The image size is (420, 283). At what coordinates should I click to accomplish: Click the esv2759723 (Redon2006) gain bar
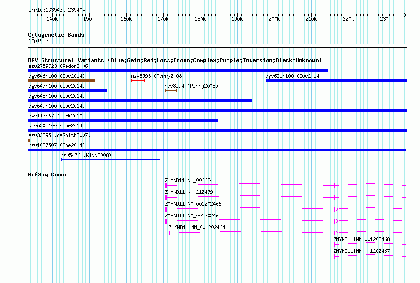[178, 71]
